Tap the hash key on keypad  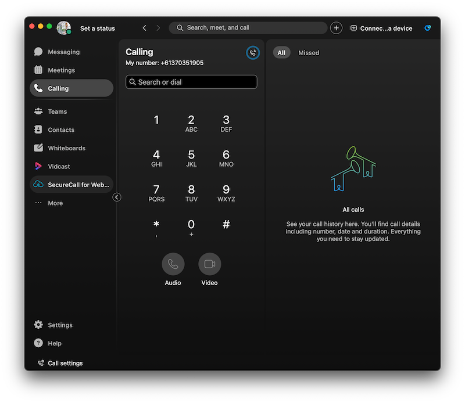click(226, 224)
